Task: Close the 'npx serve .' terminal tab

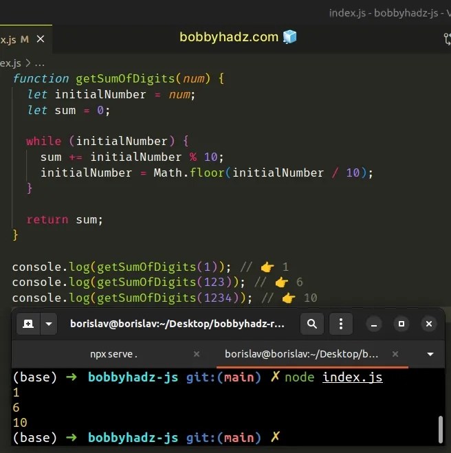Action: pos(197,354)
